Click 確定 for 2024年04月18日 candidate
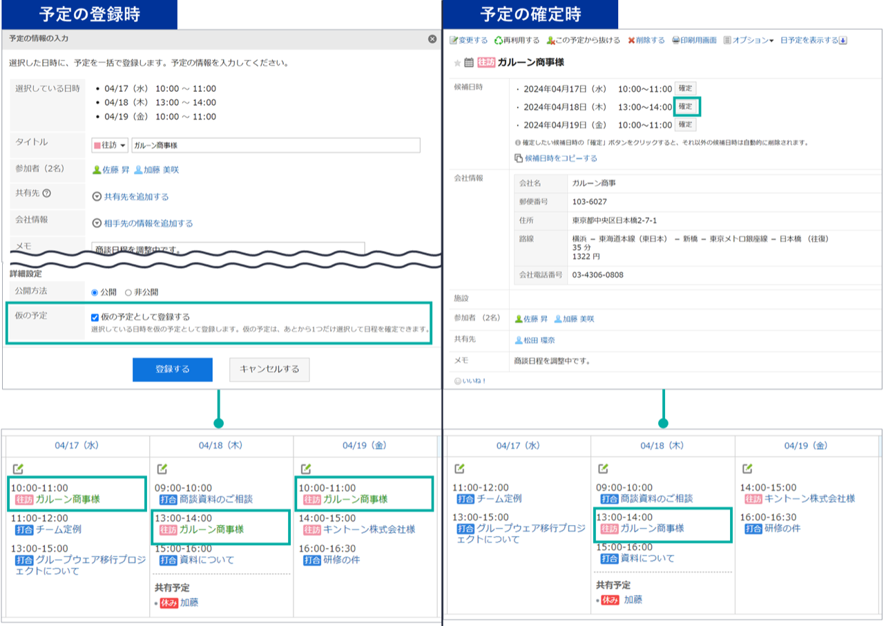This screenshot has width=884, height=626. 685,106
